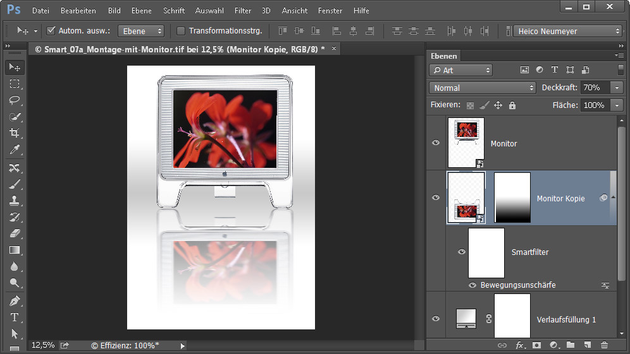Create new fill or adjustment layer

tap(553, 345)
